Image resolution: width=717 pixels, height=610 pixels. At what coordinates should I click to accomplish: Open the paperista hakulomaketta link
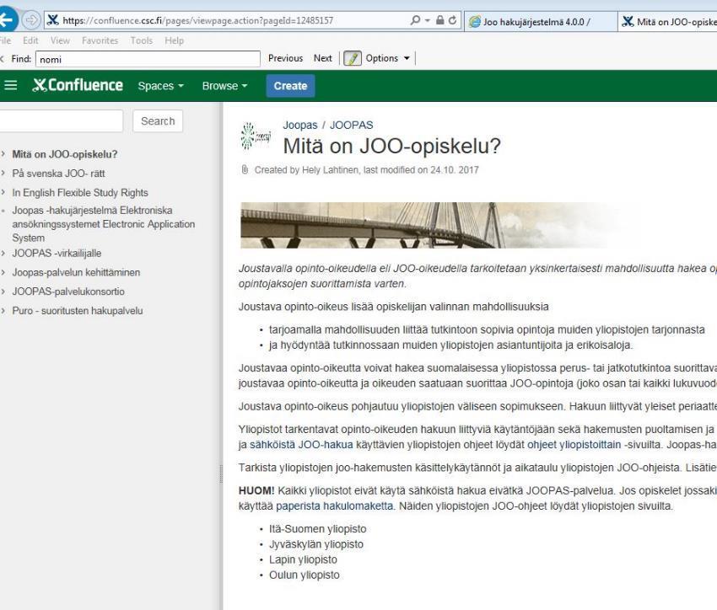[x=334, y=506]
